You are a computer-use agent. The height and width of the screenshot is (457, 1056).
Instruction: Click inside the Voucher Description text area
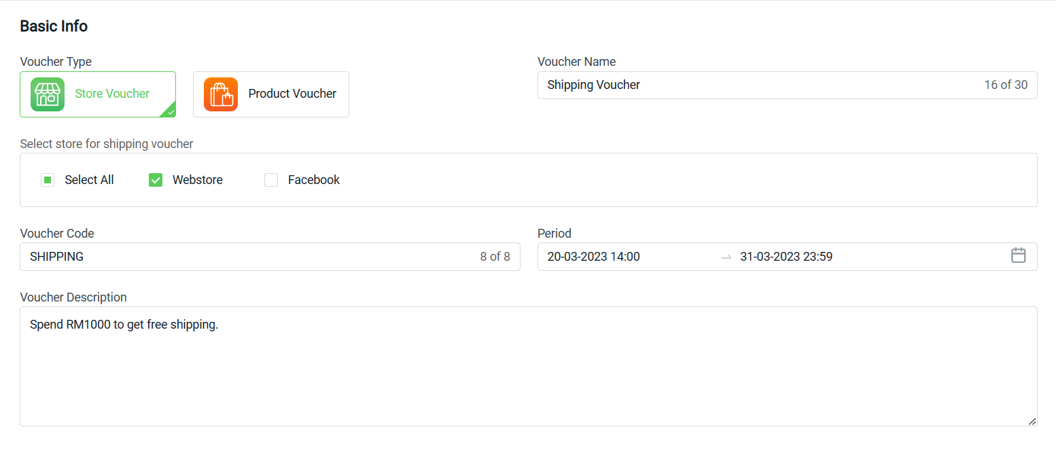coord(529,367)
